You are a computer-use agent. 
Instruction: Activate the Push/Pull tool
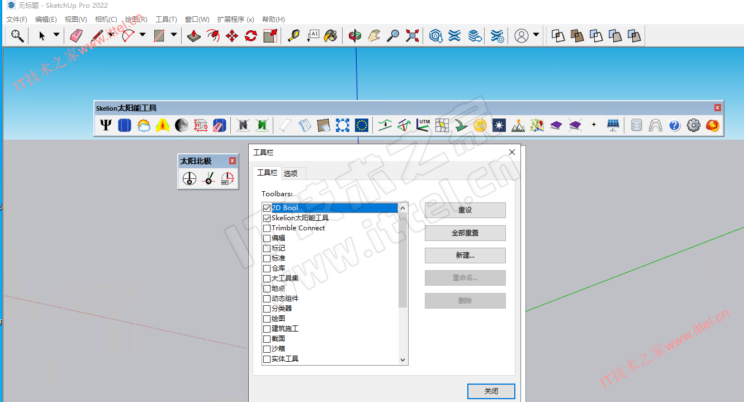194,36
